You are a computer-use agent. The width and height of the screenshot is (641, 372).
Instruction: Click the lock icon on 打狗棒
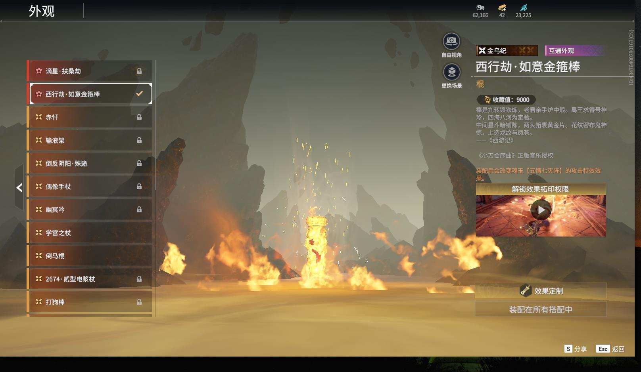tap(139, 302)
